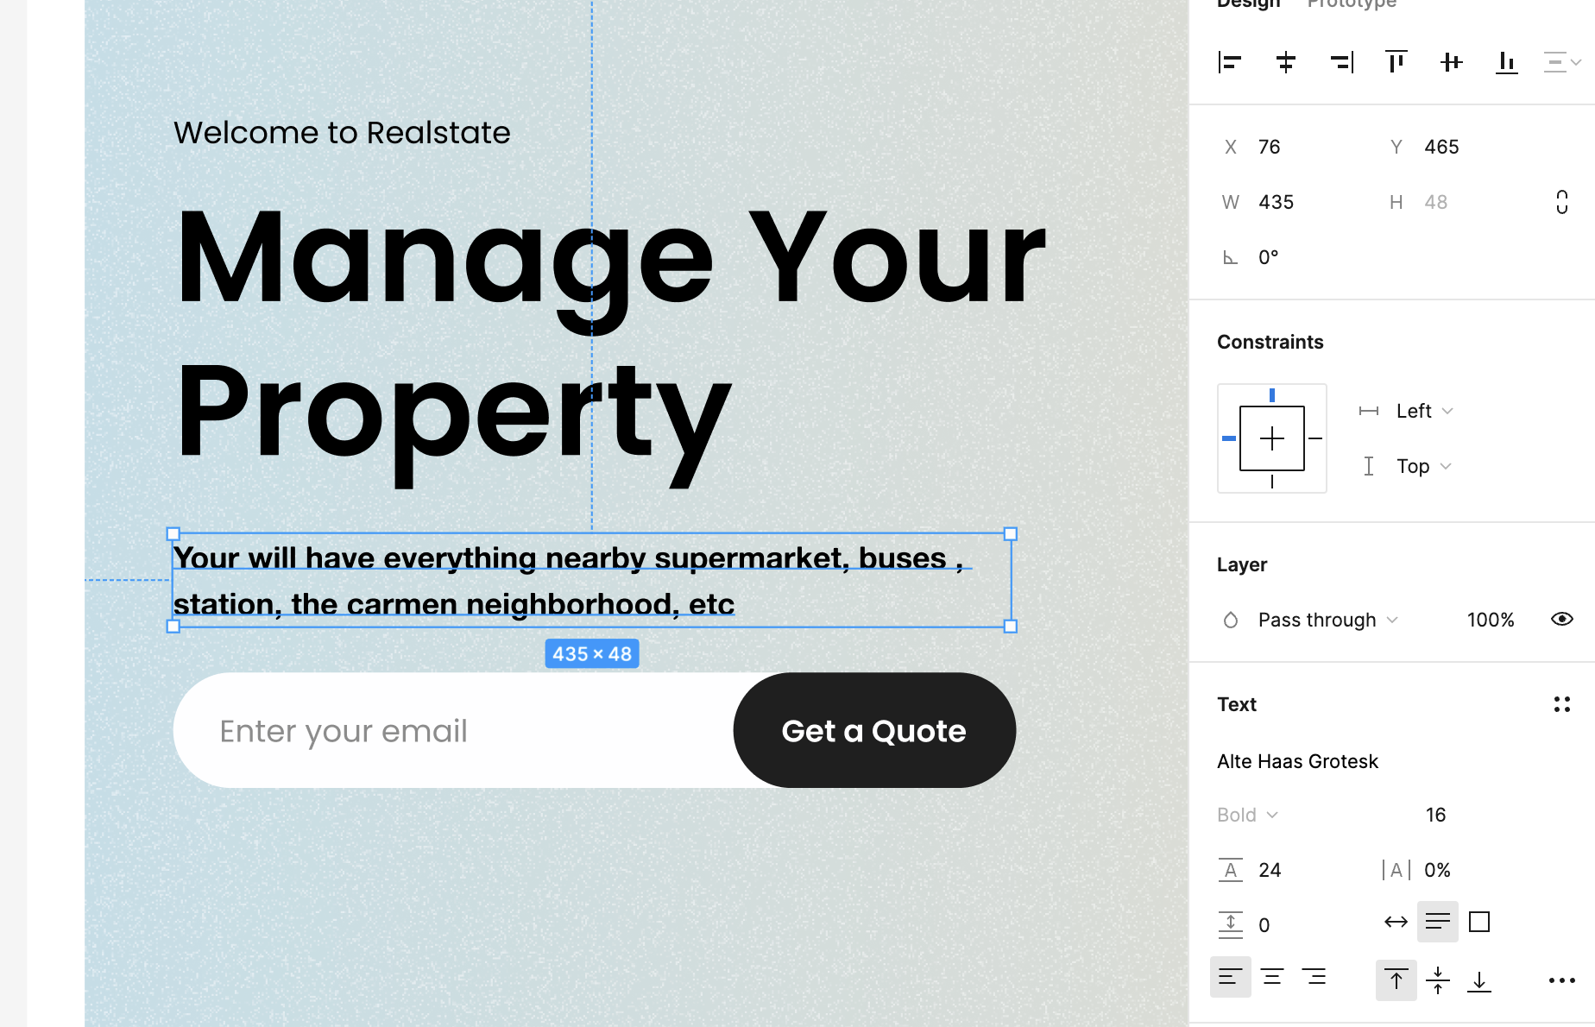Click align horizontal centers icon
This screenshot has width=1595, height=1027.
(x=1285, y=62)
